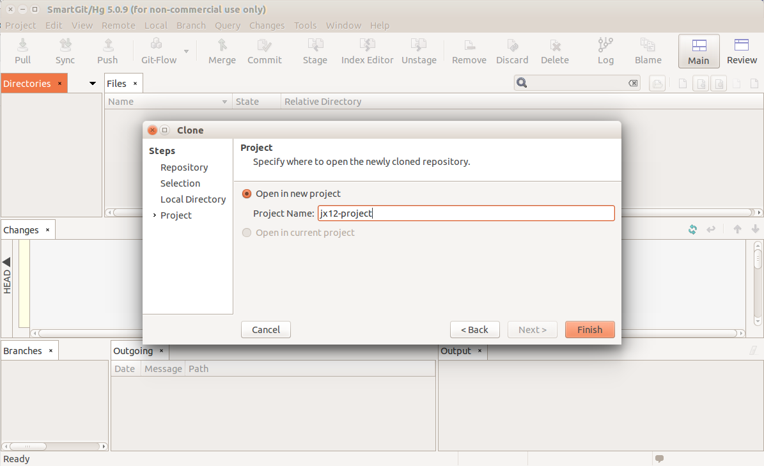Select the Selection step
The width and height of the screenshot is (764, 466).
[180, 183]
